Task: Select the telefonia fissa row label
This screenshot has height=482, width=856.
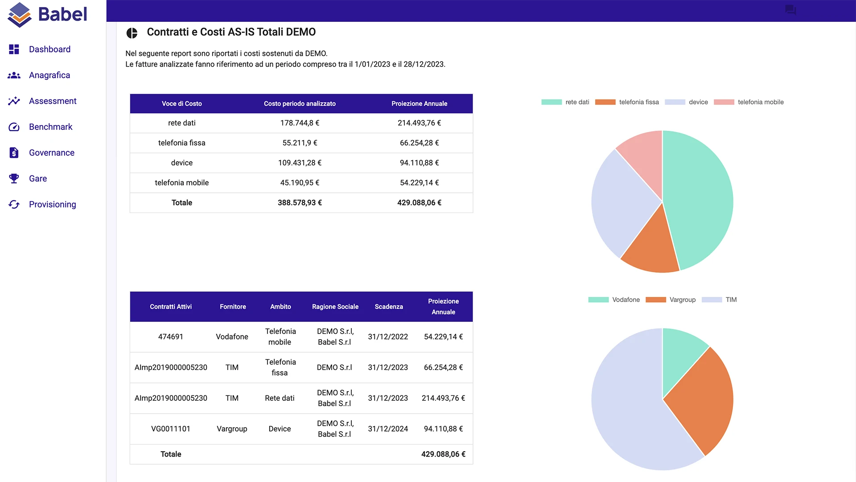Action: point(182,143)
